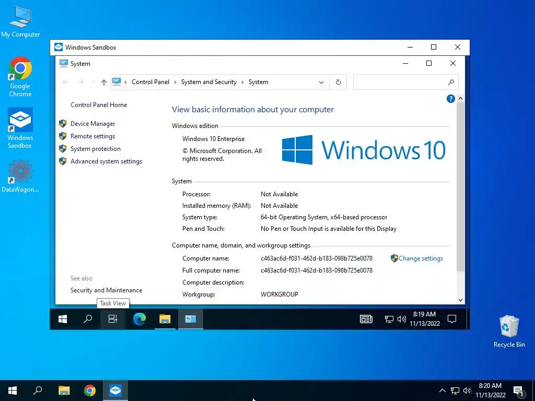Screen dimensions: 535x401
Task: Launch Microsoft Edge in Sandbox taskbar
Action: (139, 319)
